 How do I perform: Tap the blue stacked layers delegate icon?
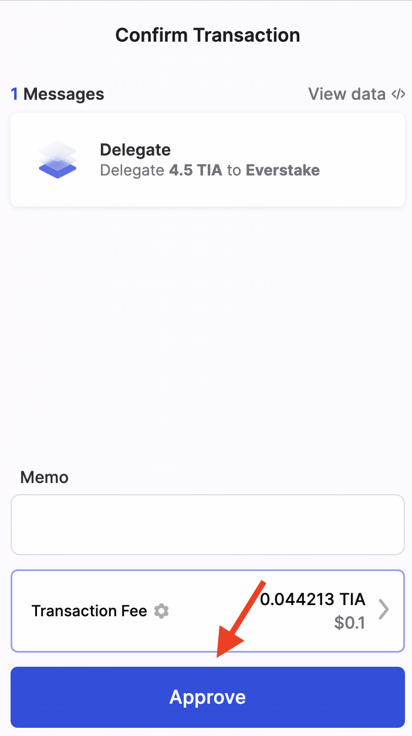click(x=57, y=159)
